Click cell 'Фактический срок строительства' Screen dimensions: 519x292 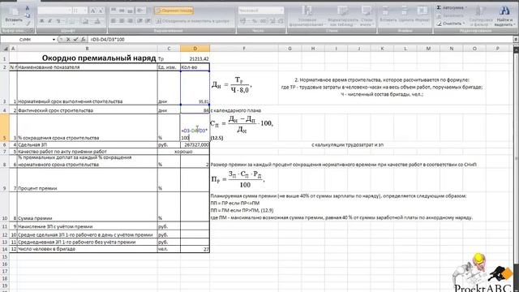click(88, 110)
